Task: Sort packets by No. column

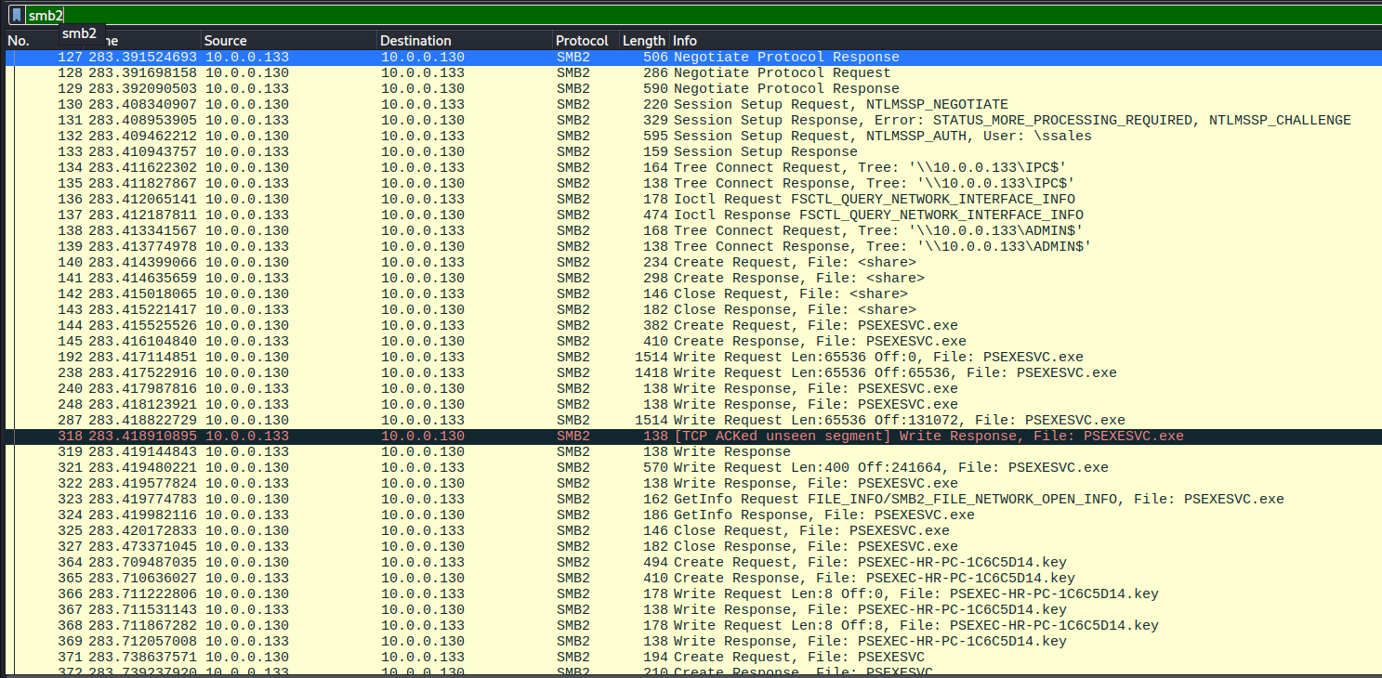Action: (19, 41)
